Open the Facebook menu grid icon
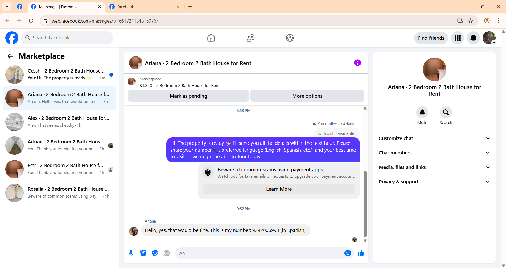 coord(458,38)
